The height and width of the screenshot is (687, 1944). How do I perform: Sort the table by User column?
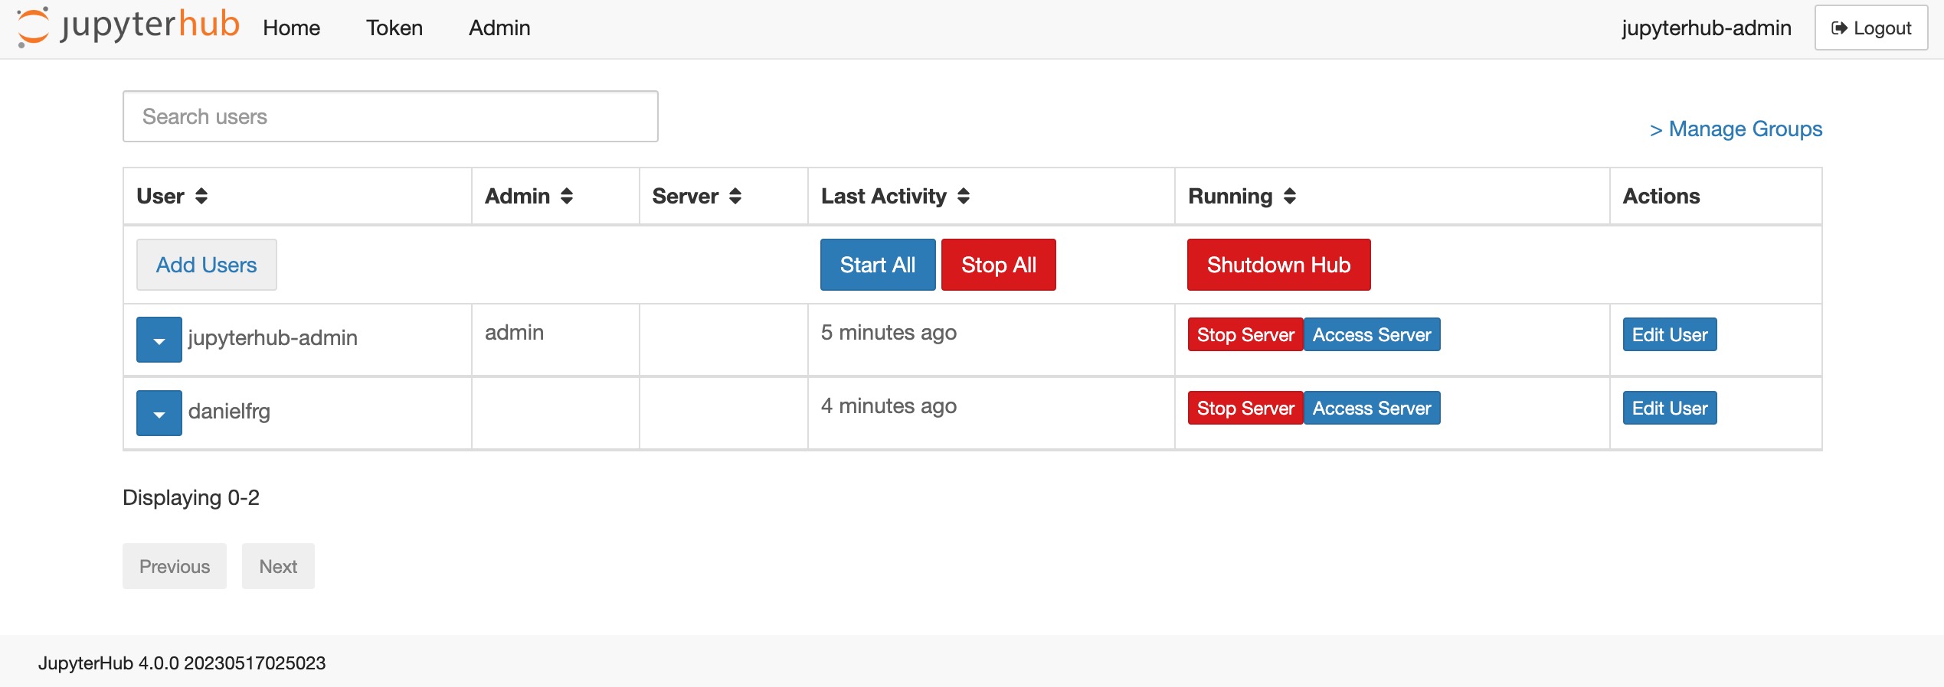[x=201, y=197]
